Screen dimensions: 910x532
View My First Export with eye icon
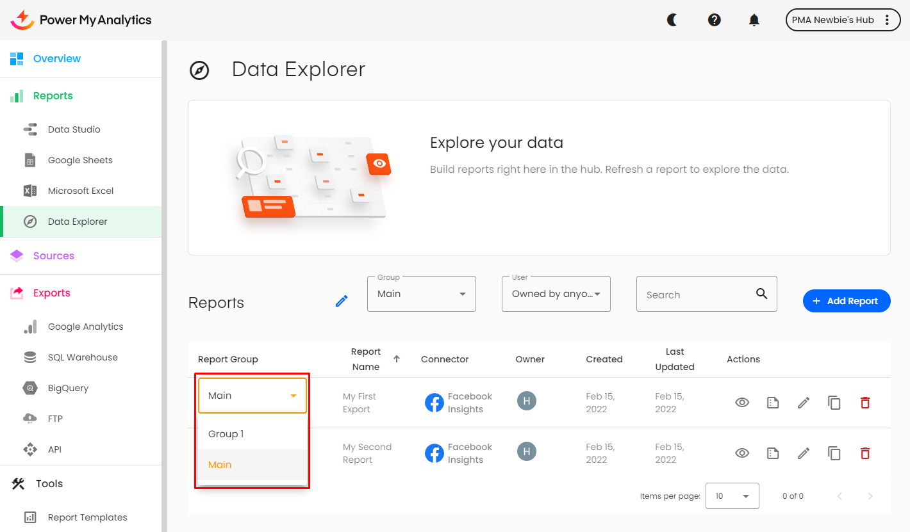pyautogui.click(x=742, y=403)
